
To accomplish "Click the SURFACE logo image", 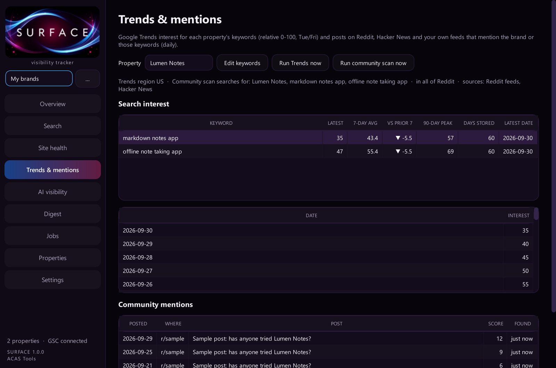I will click(52, 32).
